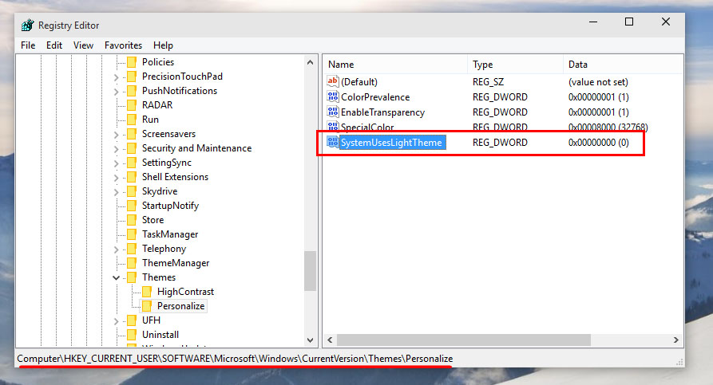Click the PrecisionTouchPad folder icon
713x385 pixels.
pos(132,77)
